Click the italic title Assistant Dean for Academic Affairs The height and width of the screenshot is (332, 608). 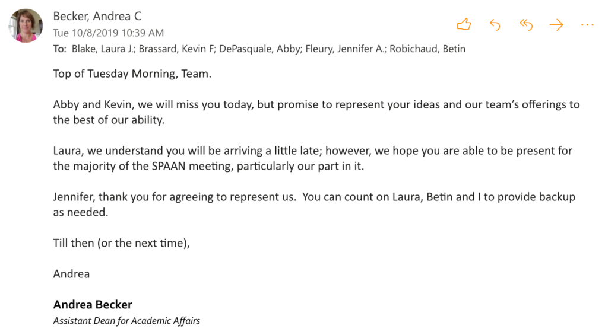(126, 321)
